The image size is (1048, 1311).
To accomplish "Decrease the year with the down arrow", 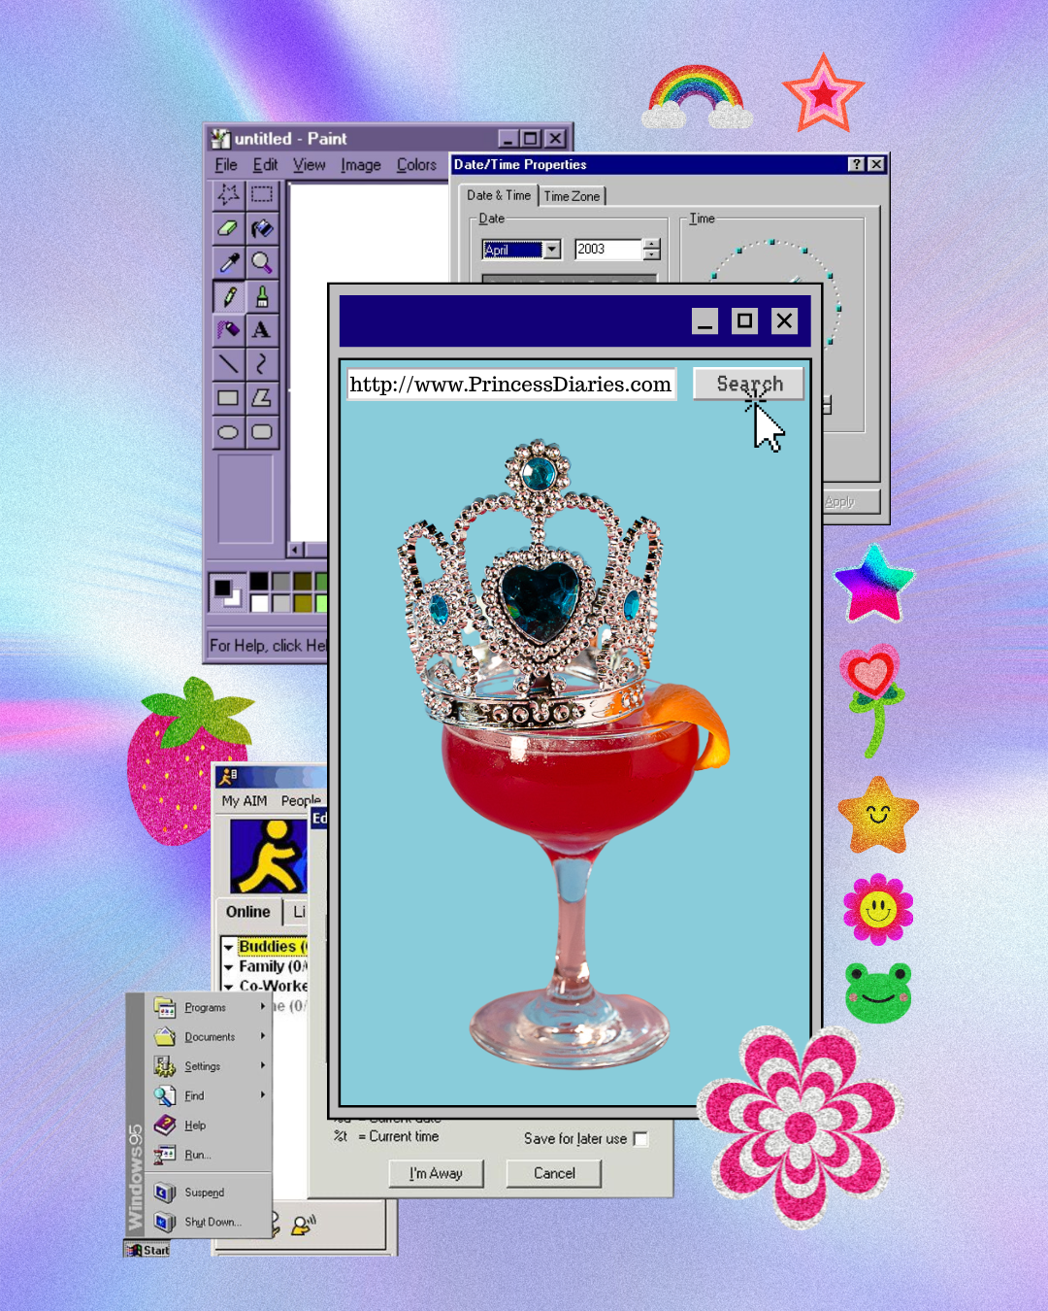I will pos(652,254).
